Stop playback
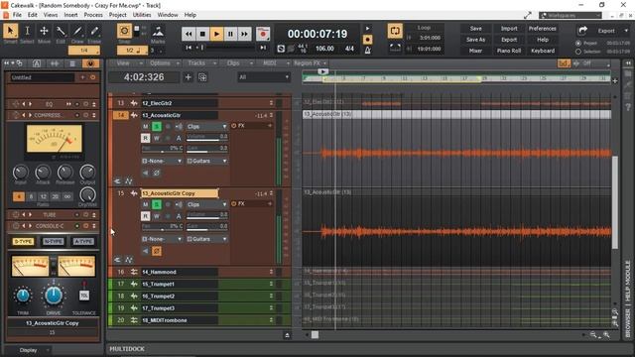This screenshot has width=635, height=357. point(202,34)
